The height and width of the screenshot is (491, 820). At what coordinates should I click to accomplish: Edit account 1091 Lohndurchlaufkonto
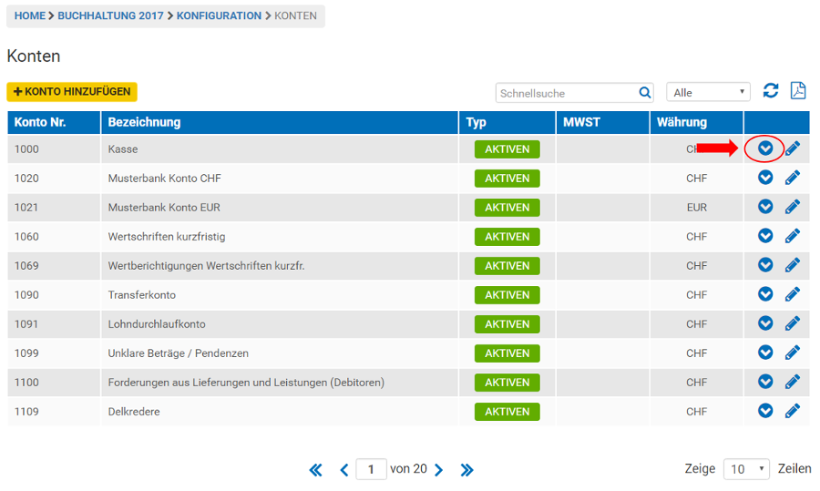pos(793,323)
